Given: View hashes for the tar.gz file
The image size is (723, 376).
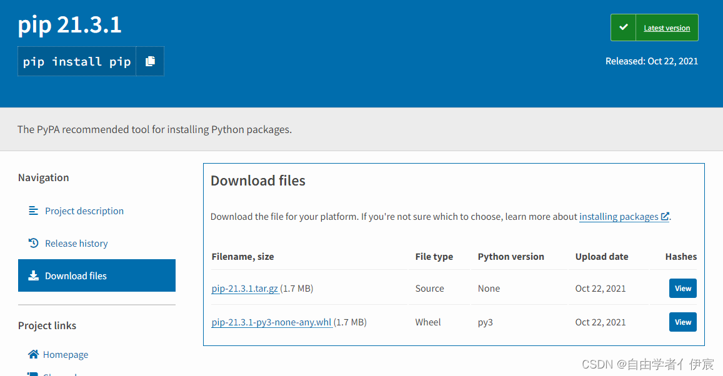Looking at the screenshot, I should click(x=683, y=289).
